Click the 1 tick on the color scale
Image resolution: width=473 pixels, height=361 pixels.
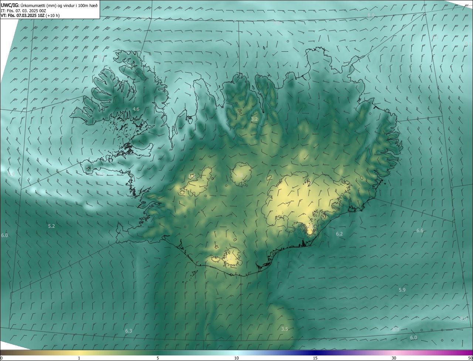(x=79, y=358)
